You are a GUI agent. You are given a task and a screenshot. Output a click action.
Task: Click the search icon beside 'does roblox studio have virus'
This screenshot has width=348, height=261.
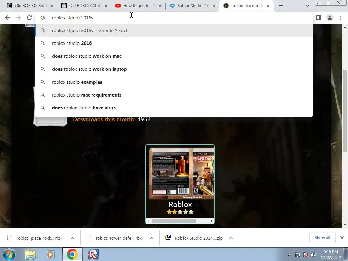pos(43,108)
